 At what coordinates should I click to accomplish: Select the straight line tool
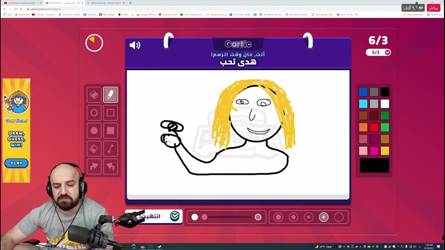tap(111, 149)
